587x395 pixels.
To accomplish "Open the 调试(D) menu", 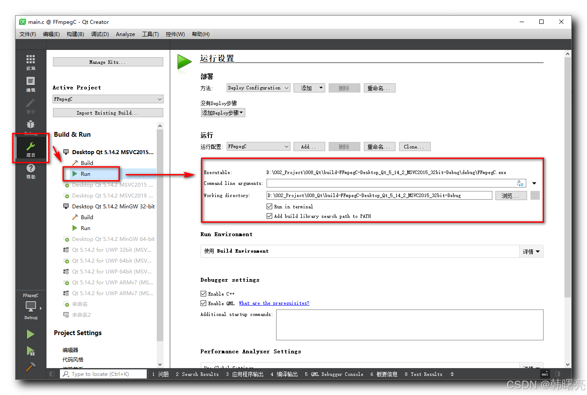I will click(100, 34).
